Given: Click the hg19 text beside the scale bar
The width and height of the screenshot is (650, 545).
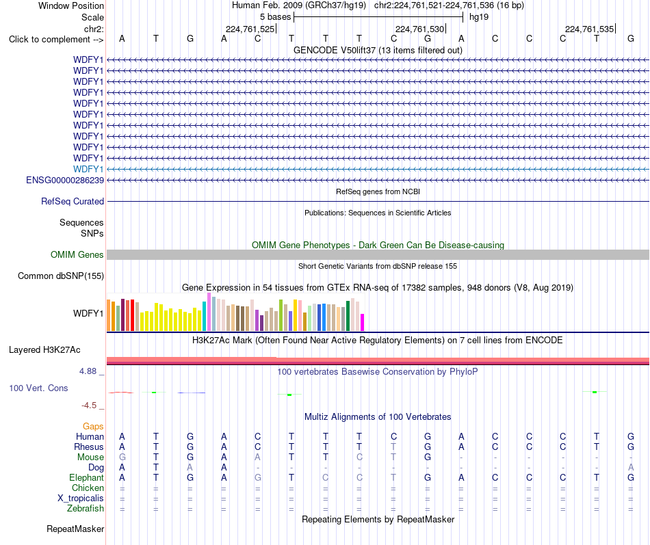Looking at the screenshot, I should point(479,17).
